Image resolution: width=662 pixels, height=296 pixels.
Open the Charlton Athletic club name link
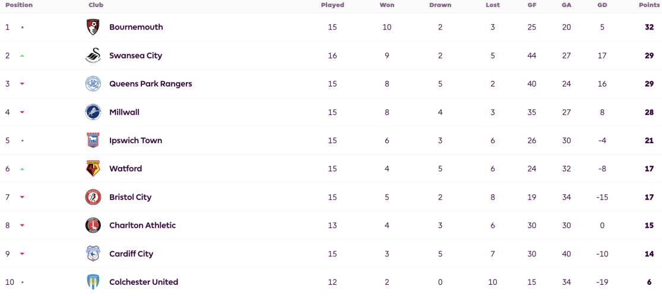click(142, 226)
